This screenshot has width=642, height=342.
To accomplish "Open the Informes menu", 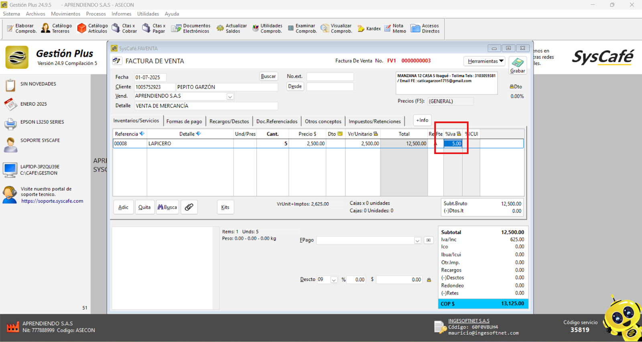I will (x=121, y=14).
